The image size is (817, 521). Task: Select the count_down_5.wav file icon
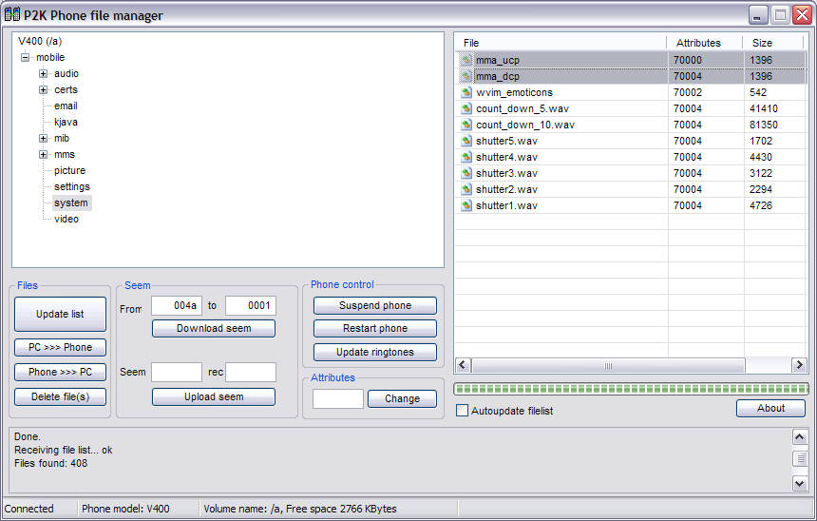tap(465, 108)
